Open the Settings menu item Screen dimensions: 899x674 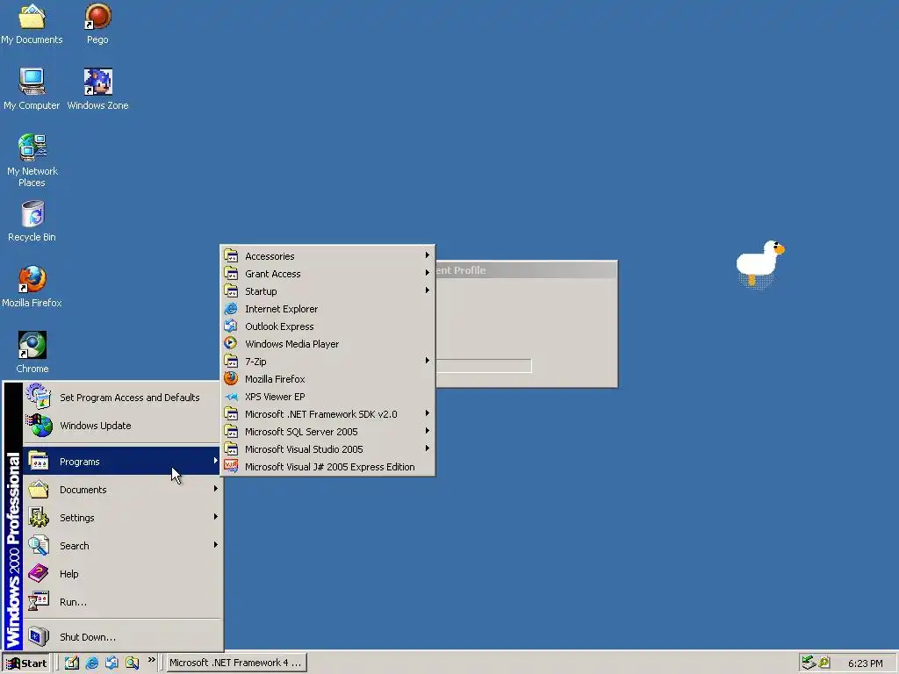[122, 518]
